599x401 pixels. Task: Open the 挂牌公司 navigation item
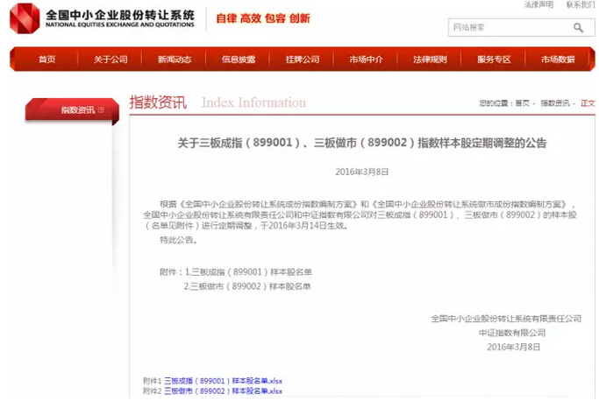[302, 60]
